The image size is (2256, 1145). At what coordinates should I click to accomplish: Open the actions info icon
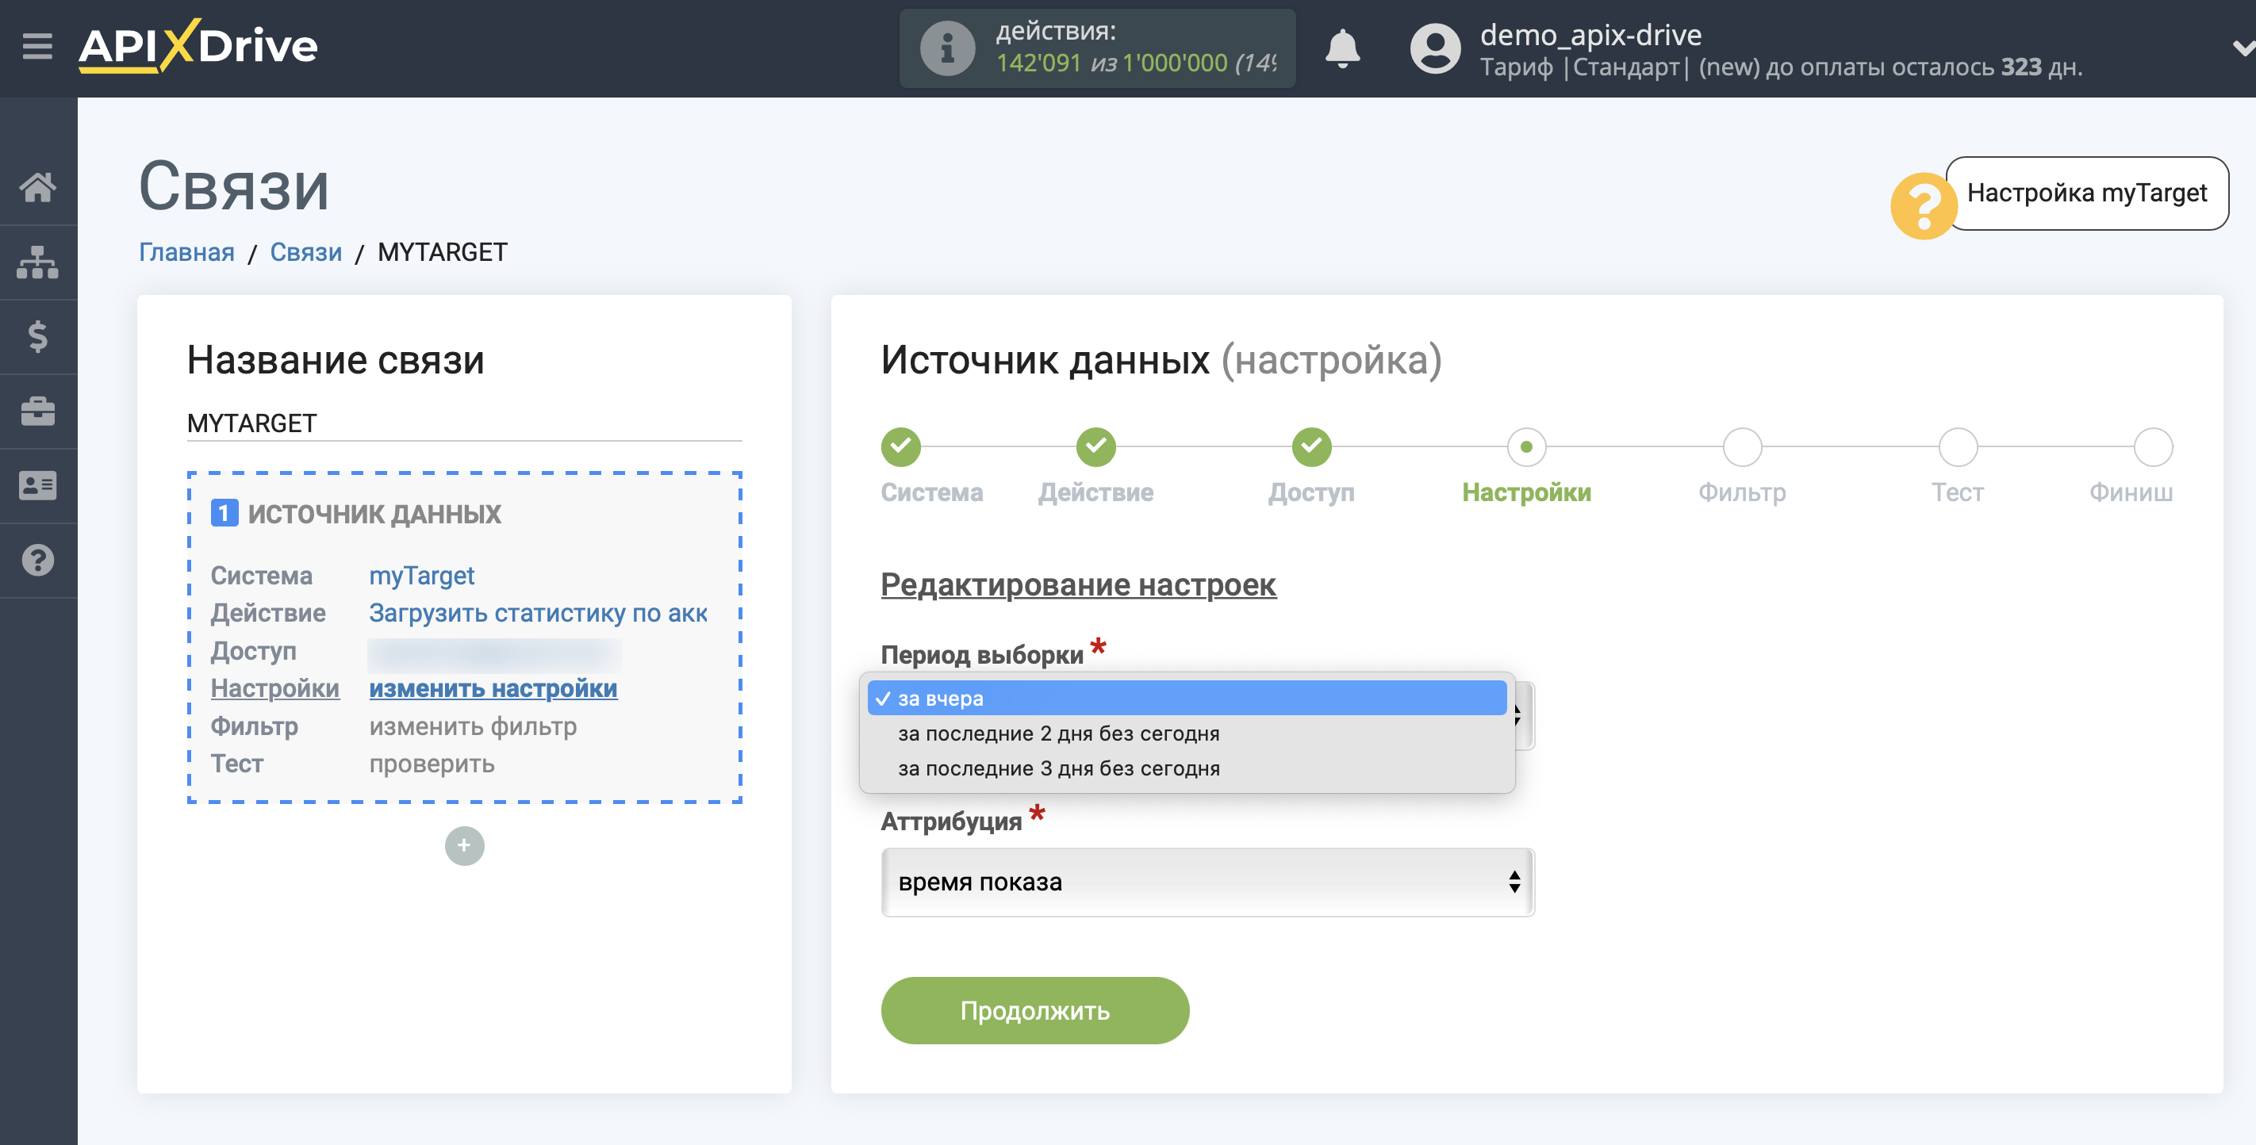[x=946, y=48]
